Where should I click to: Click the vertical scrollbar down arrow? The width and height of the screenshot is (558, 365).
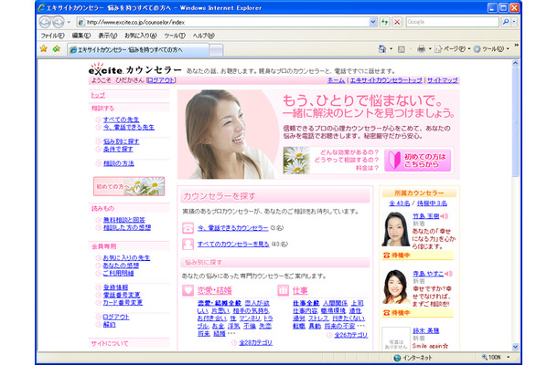515,347
